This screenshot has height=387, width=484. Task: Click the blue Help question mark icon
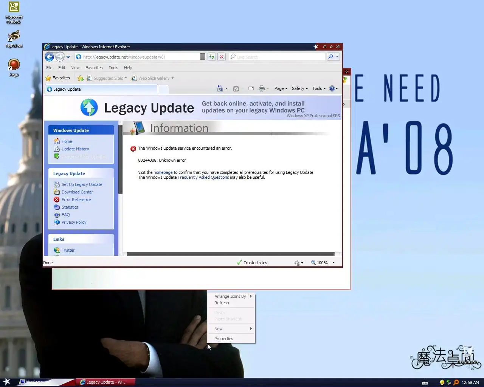(x=332, y=88)
